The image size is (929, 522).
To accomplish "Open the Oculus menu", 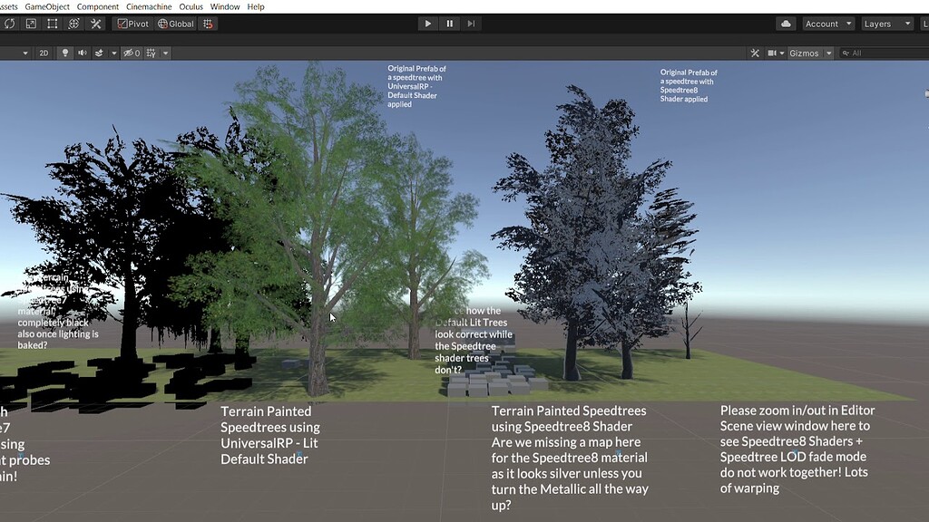I will tap(191, 6).
